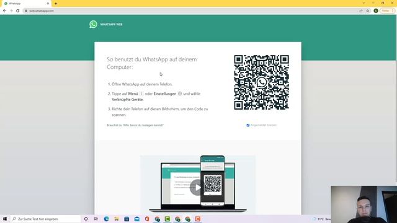The width and height of the screenshot is (397, 223).
Task: Click the browser forward arrow
Action: coord(11,11)
